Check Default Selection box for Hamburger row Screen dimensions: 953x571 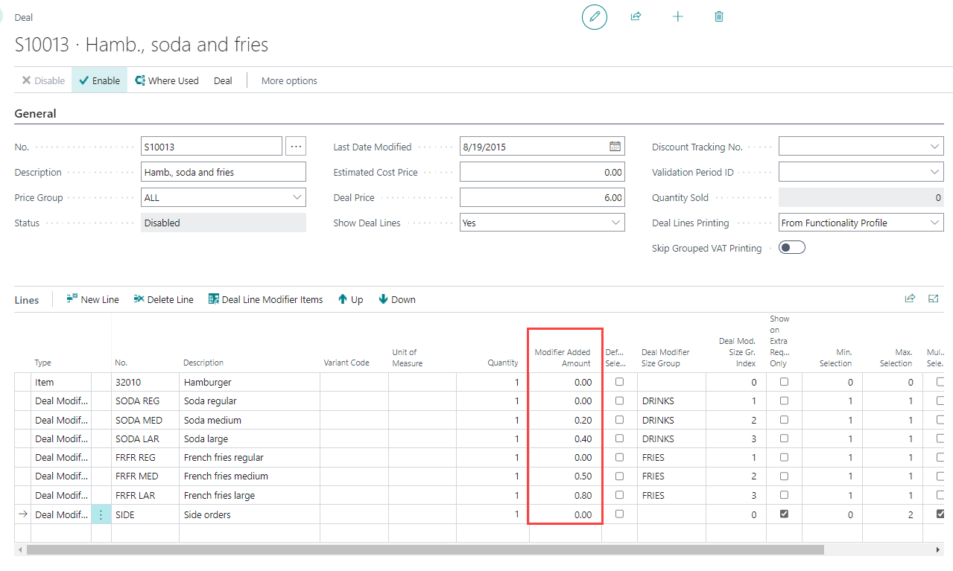click(619, 382)
